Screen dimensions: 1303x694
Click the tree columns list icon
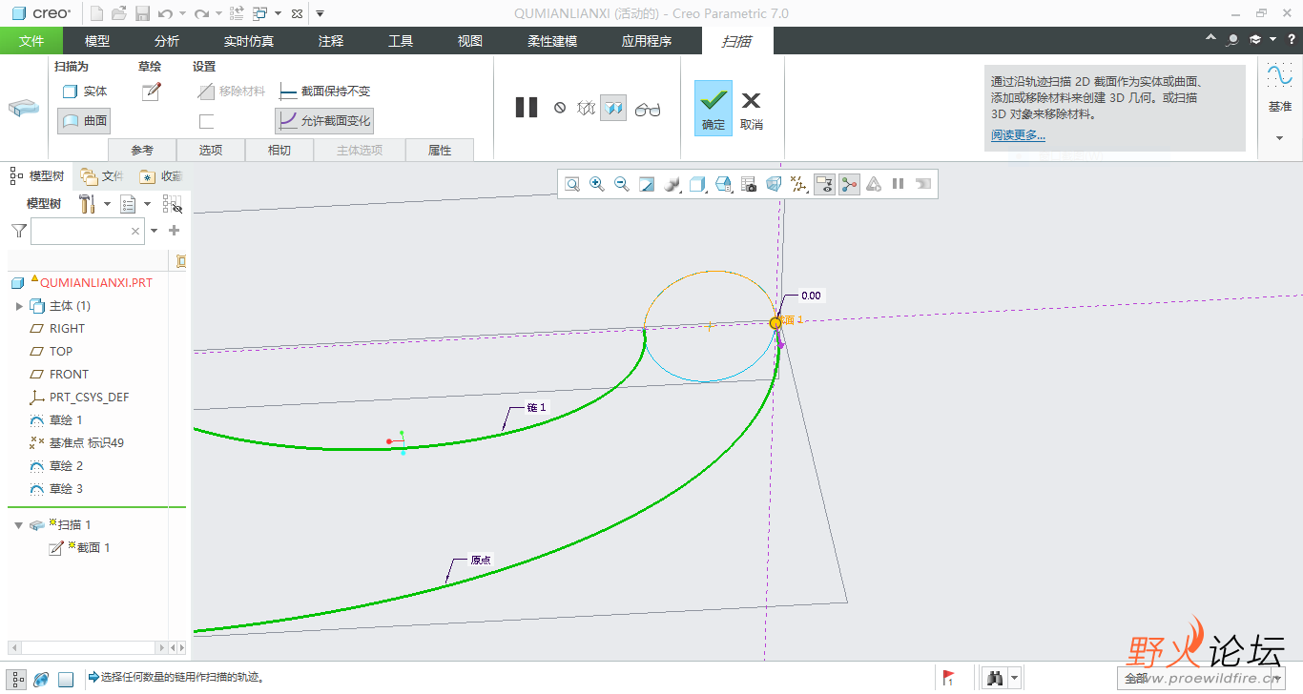tap(128, 204)
